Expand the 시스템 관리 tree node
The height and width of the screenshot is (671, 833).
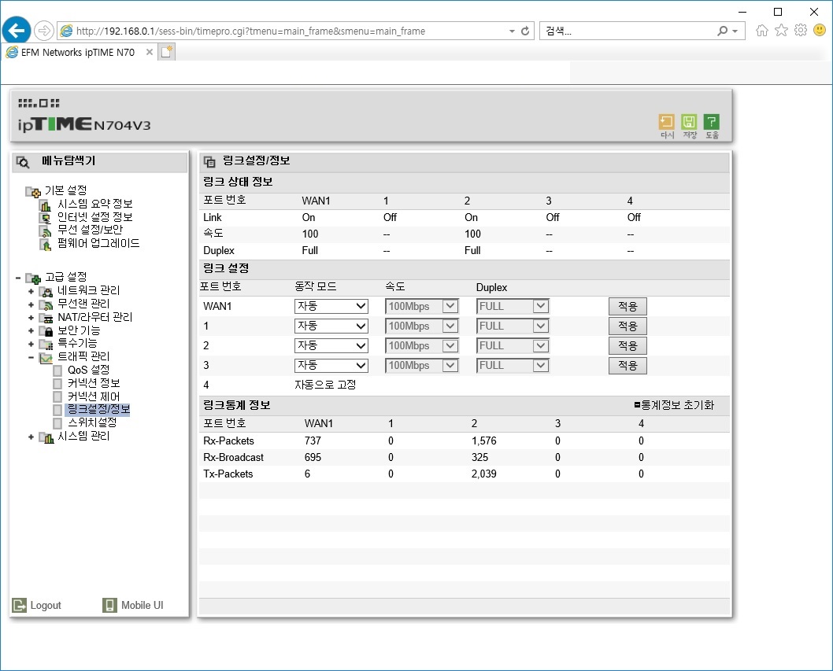(x=31, y=437)
